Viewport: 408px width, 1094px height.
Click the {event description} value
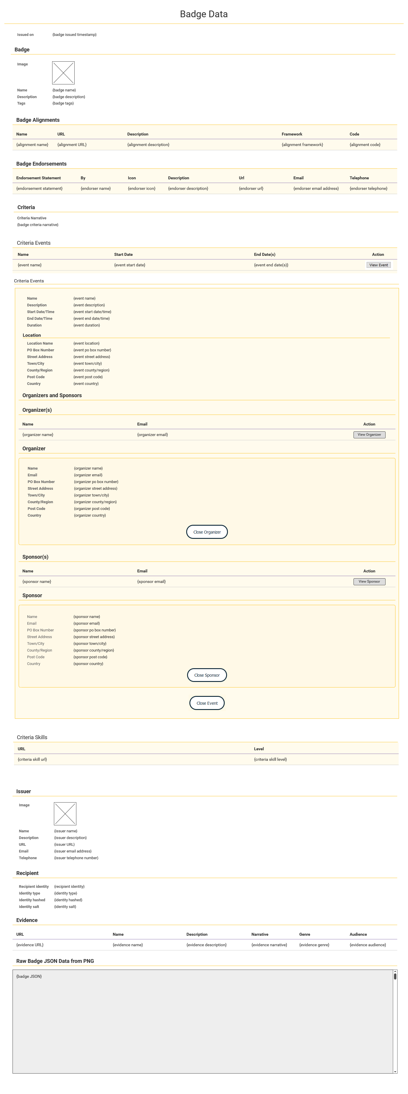click(x=89, y=305)
